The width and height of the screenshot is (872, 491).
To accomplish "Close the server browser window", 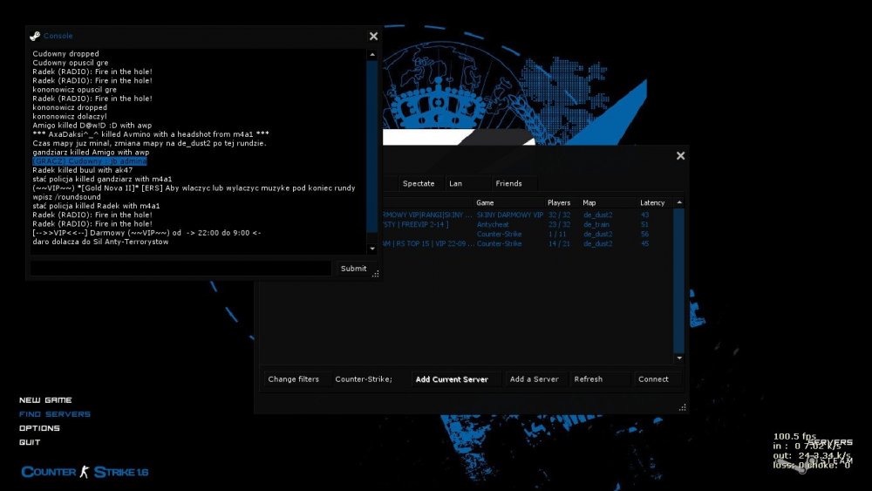I will [680, 156].
